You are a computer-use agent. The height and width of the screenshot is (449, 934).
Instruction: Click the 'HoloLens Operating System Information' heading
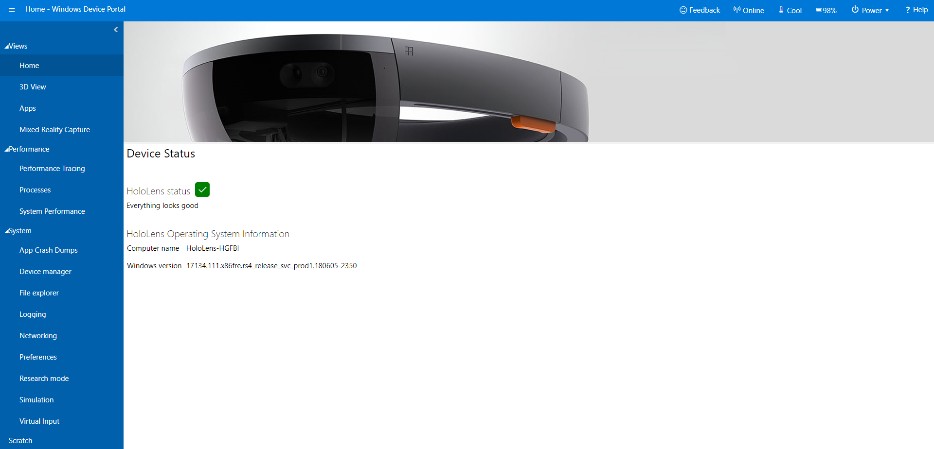coord(208,234)
